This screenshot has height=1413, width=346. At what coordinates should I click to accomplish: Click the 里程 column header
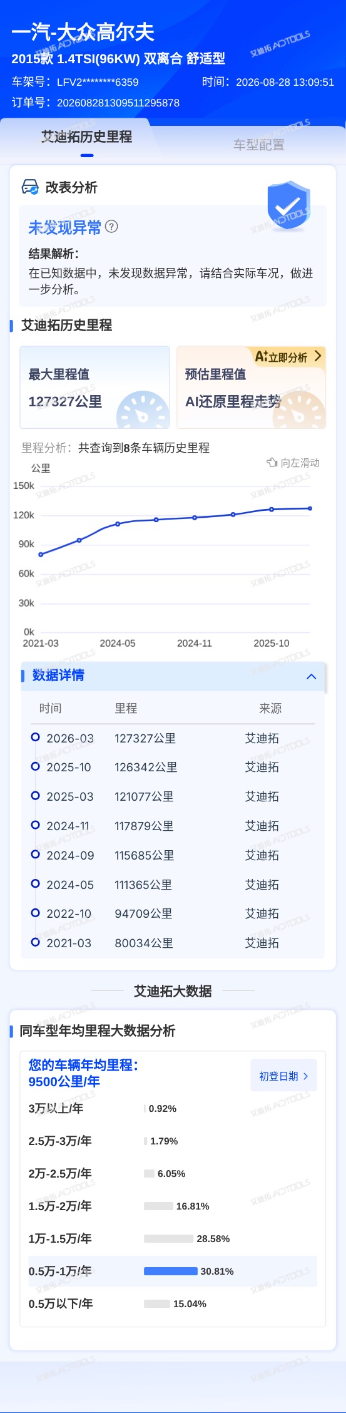pyautogui.click(x=126, y=708)
